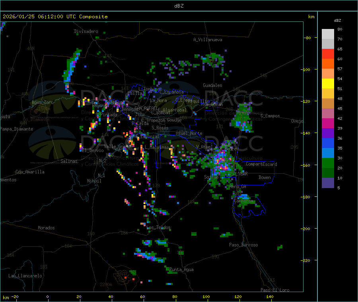
Task: Click the Carmensa map label
Action: coord(243,201)
